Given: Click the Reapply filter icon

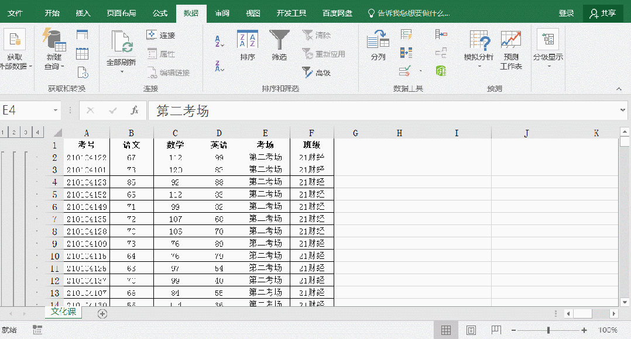Looking at the screenshot, I should 307,54.
